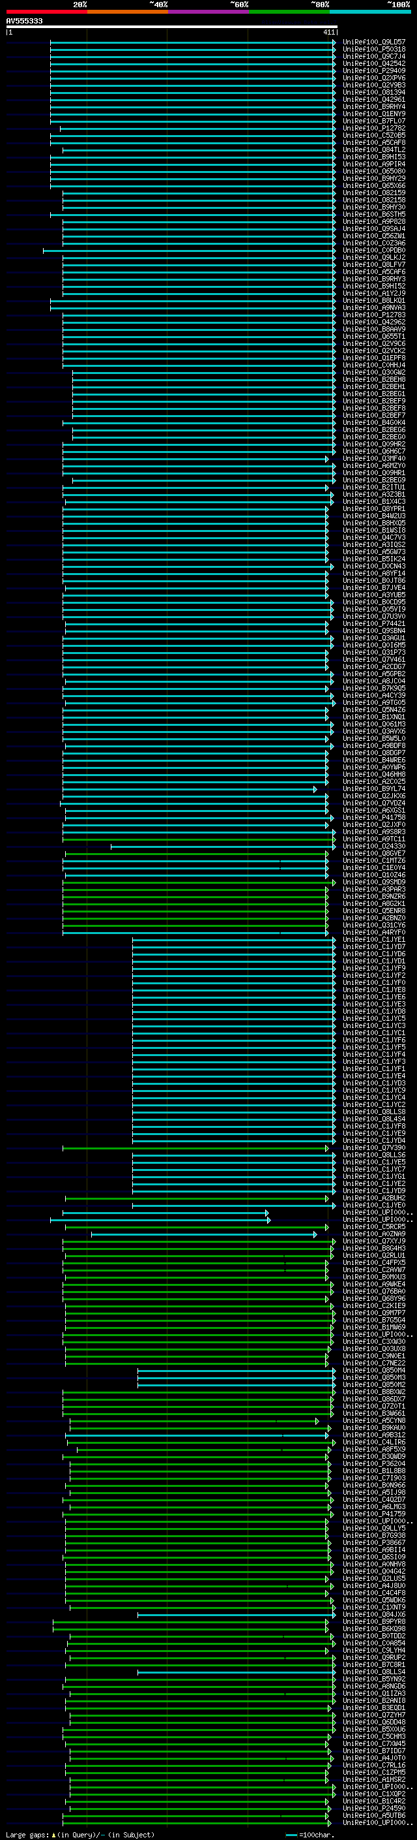Click the cyan alignment bar for UniRef100_O24330
417x1840 pixels.
pyautogui.click(x=223, y=847)
